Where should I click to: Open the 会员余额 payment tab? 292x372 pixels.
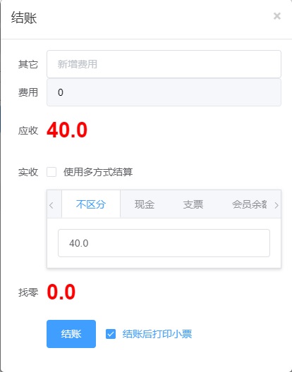[249, 204]
